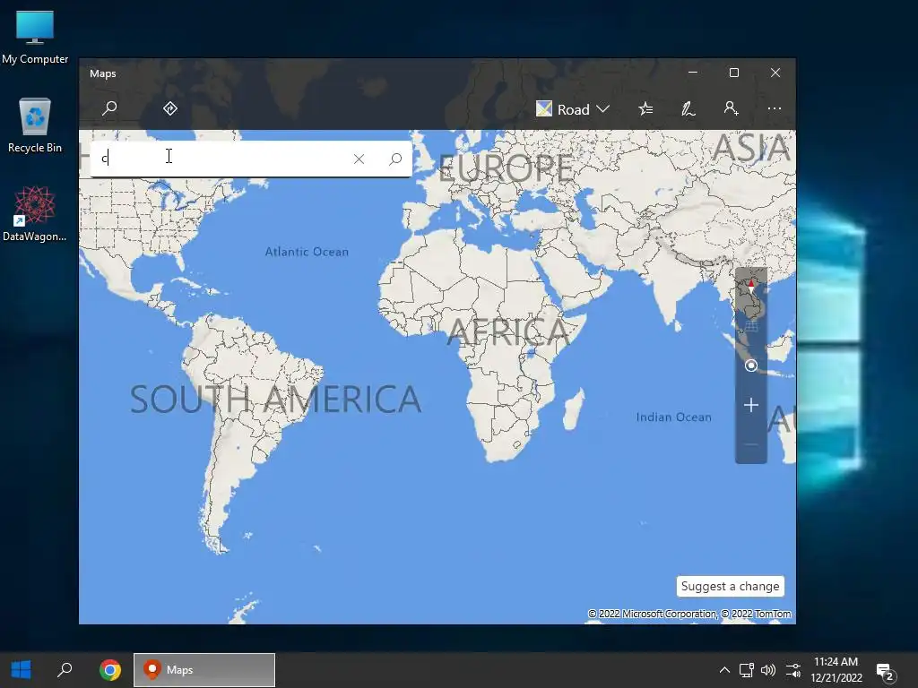Select the EUROPE continent label
Viewport: 918px width, 688px height.
click(x=506, y=168)
